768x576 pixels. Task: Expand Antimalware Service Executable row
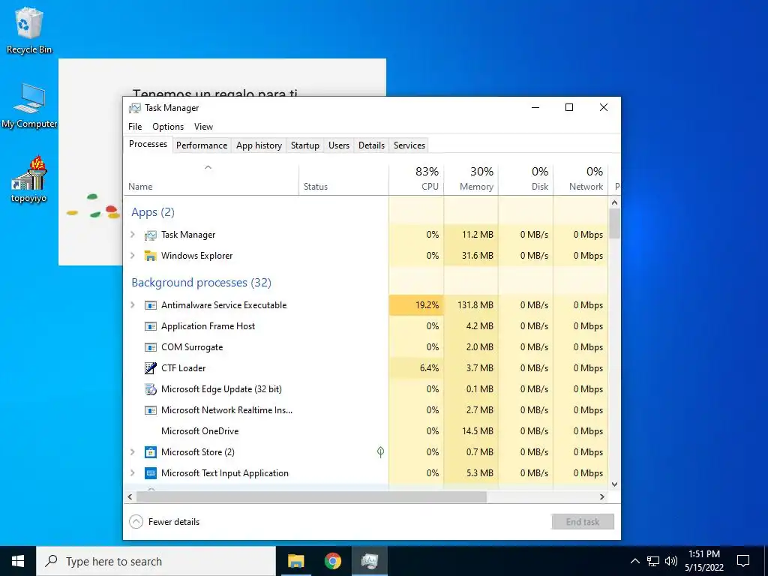coord(132,305)
